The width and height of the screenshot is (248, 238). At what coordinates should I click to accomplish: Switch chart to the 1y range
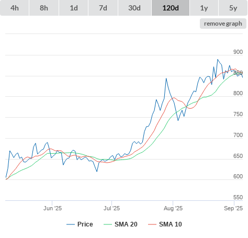click(204, 8)
